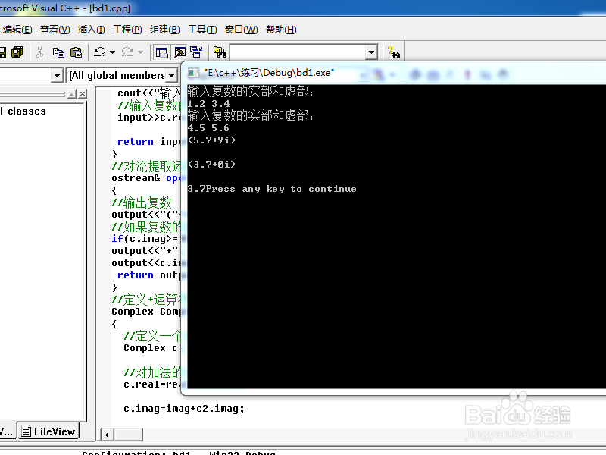Image resolution: width=606 pixels, height=455 pixels.
Task: Toggle the Workspace window icon
Action: coord(161,52)
